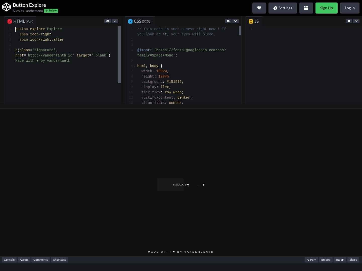Click the 'display: flex;' CSS line
Image resolution: width=362 pixels, height=271 pixels.
[x=156, y=87]
